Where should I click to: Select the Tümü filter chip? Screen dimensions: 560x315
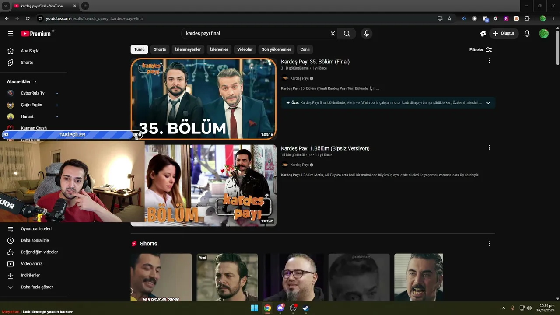(x=139, y=49)
